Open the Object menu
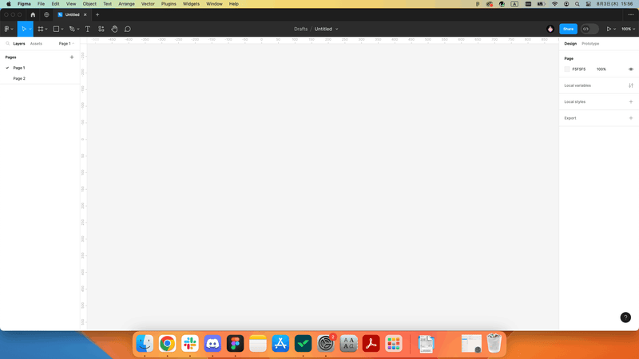The image size is (639, 359). coord(89,4)
